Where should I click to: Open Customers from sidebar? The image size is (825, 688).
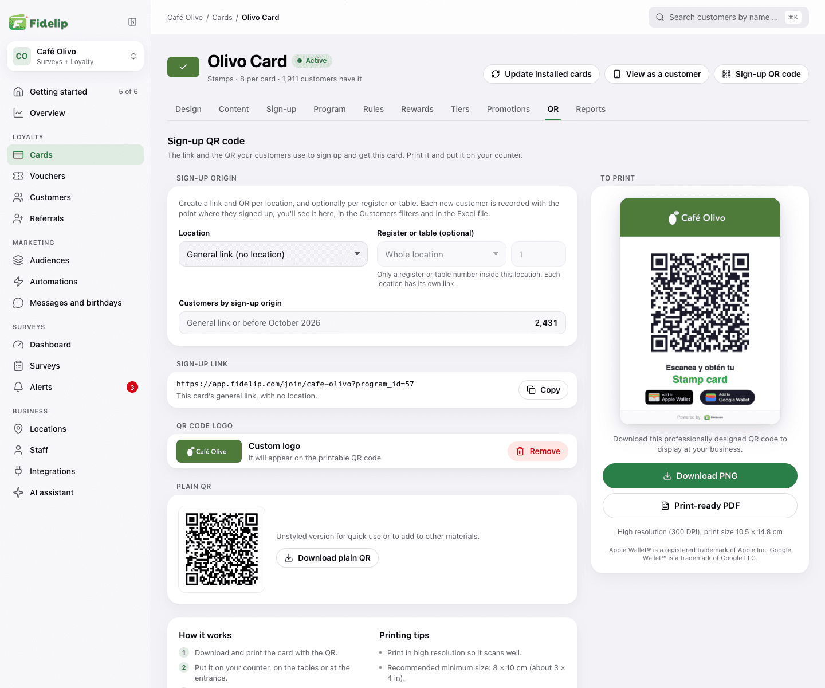[75, 197]
